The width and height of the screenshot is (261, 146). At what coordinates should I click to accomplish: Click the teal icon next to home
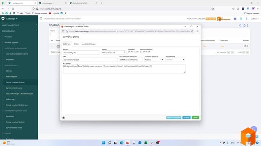point(241,19)
